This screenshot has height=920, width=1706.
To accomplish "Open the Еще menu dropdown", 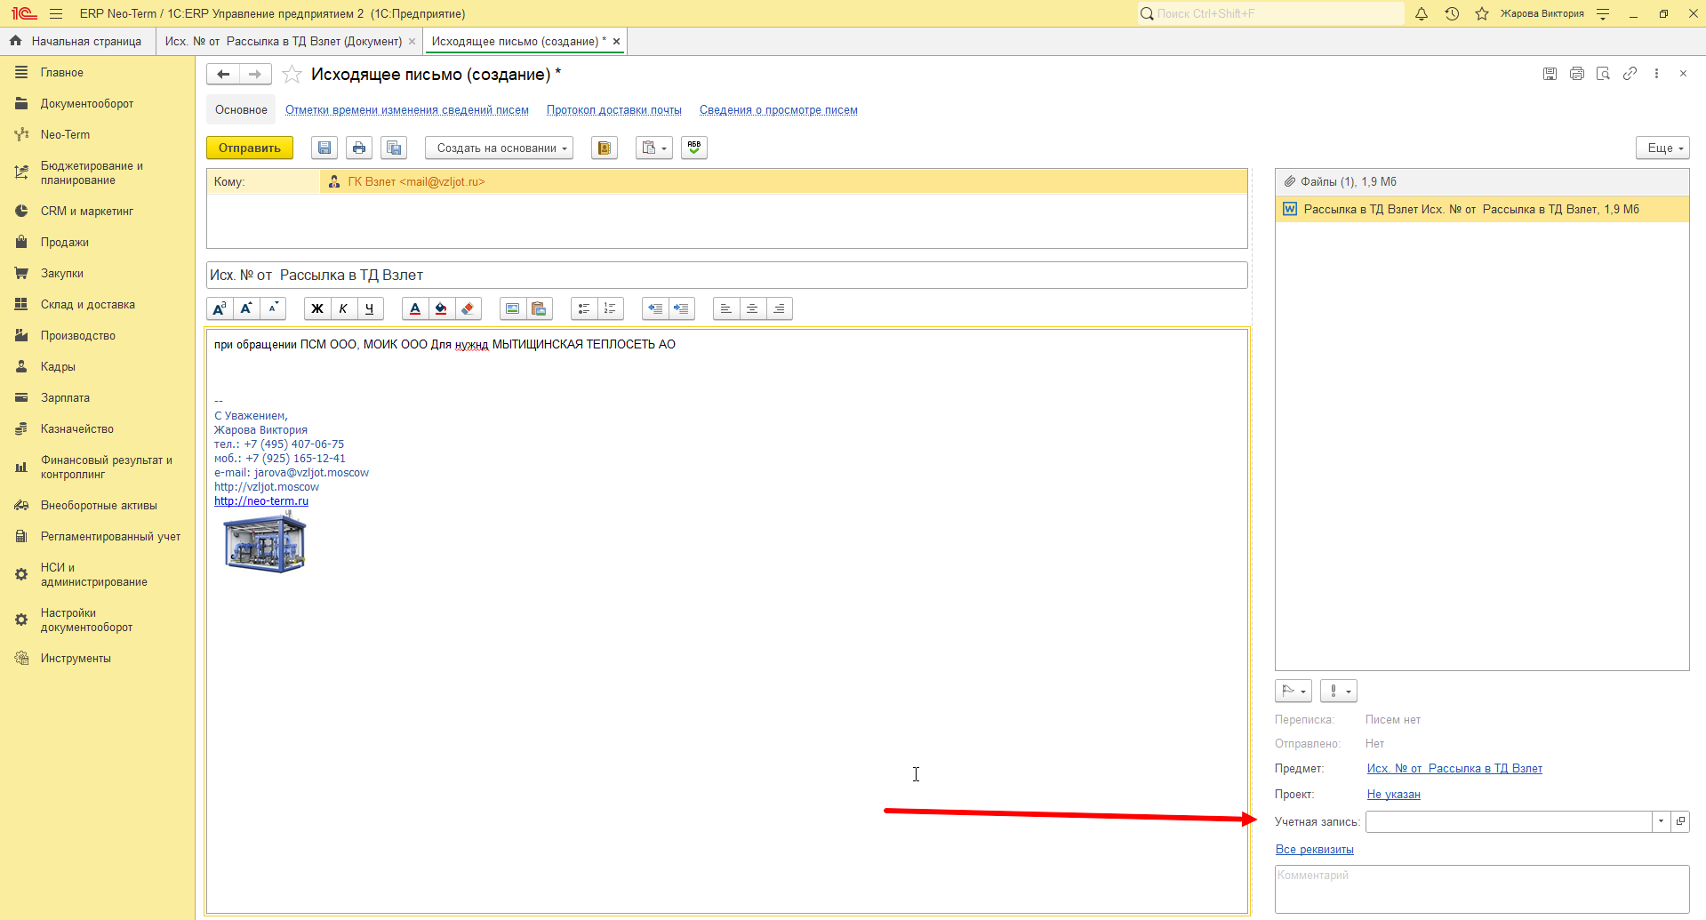I will [x=1662, y=148].
